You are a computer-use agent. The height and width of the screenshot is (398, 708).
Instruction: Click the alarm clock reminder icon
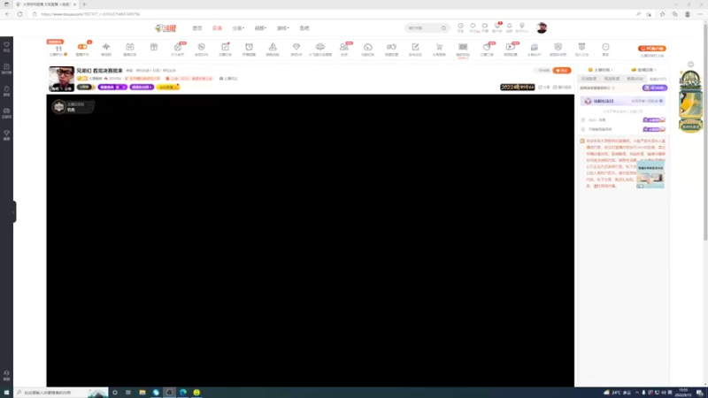(x=249, y=47)
